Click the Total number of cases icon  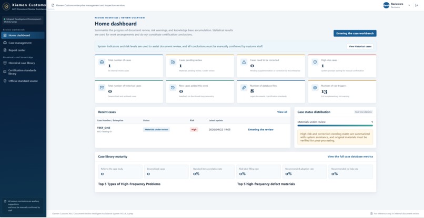102,62
